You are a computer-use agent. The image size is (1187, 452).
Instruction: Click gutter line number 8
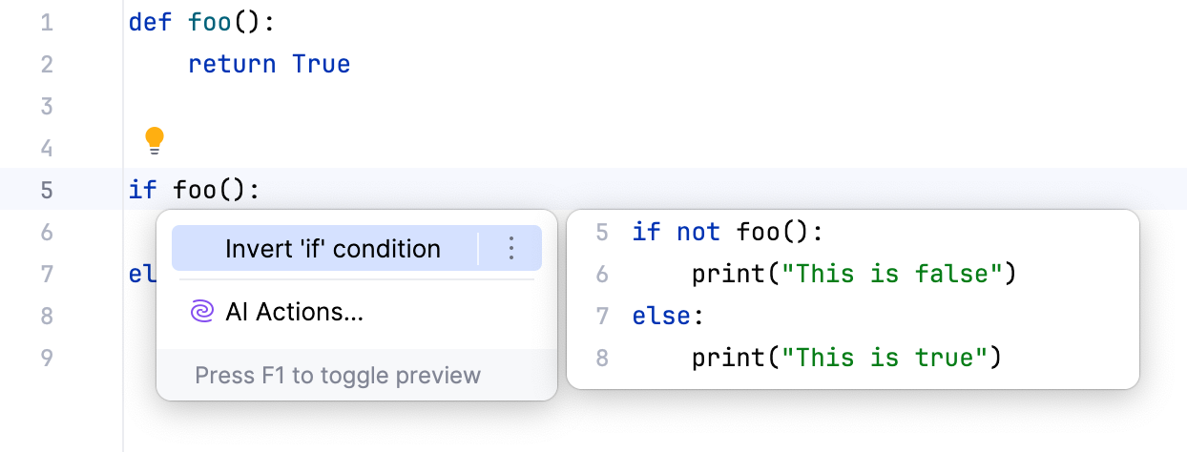click(47, 316)
